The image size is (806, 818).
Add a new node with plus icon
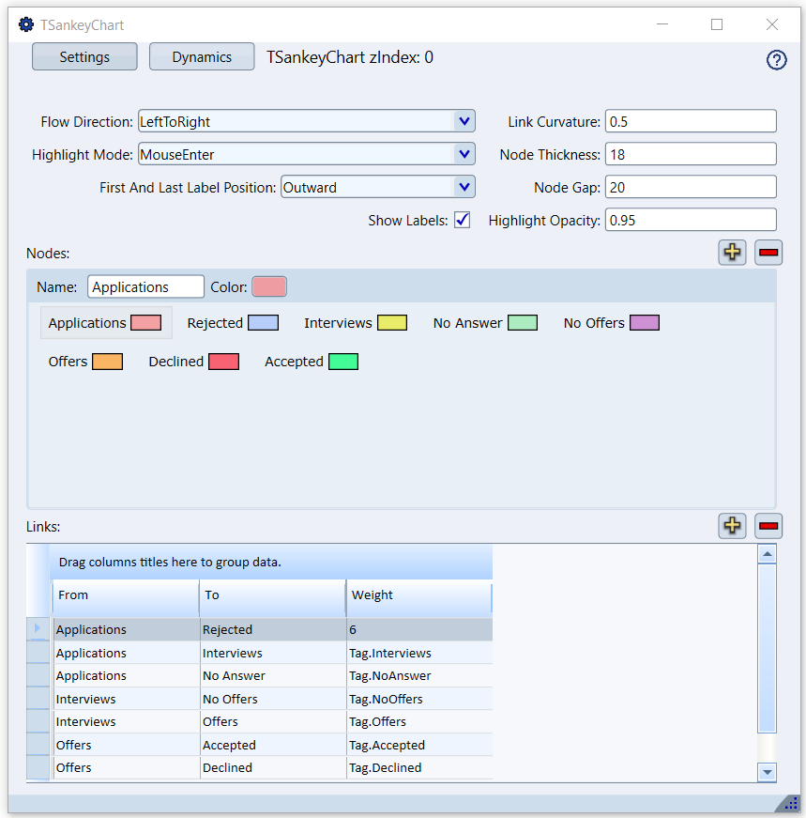click(732, 252)
